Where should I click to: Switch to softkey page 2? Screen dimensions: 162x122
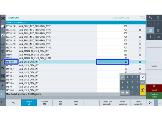tap(160, 103)
